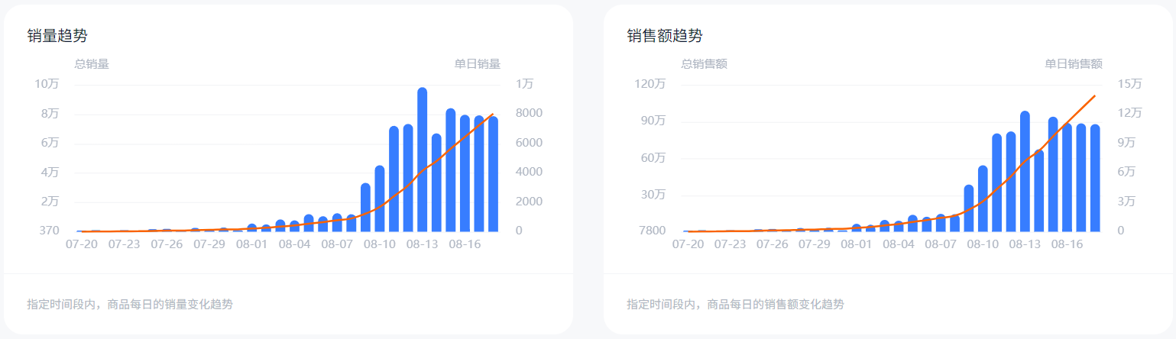The image size is (1176, 339).
Task: Click the 销售额趋势 card title
Action: (665, 35)
